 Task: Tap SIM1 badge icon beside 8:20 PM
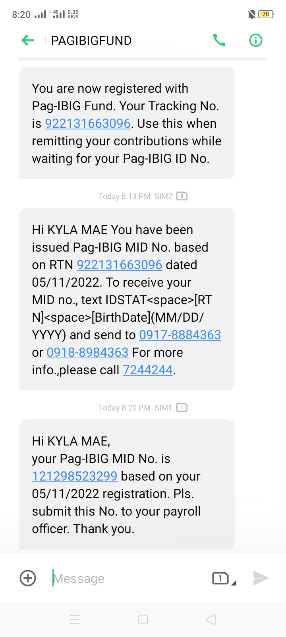tap(182, 408)
